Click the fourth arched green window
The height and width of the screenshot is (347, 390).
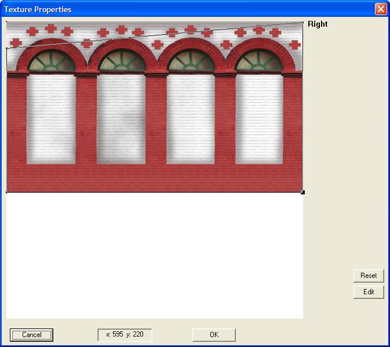pos(259,62)
